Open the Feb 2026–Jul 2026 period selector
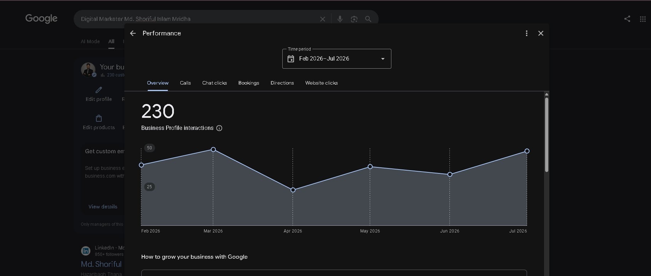Image resolution: width=651 pixels, height=276 pixels. pyautogui.click(x=336, y=59)
